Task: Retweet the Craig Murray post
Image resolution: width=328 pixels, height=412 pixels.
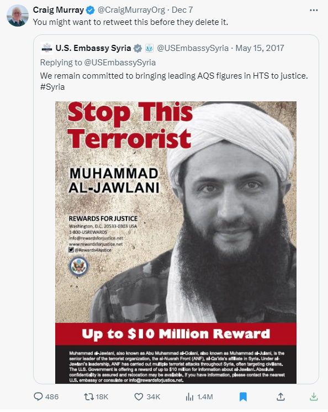Action: [x=88, y=396]
